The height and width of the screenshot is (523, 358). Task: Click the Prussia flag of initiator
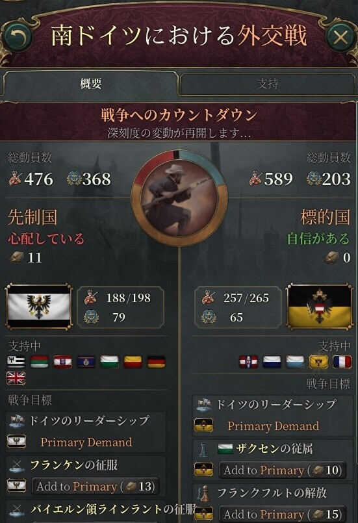(x=39, y=307)
